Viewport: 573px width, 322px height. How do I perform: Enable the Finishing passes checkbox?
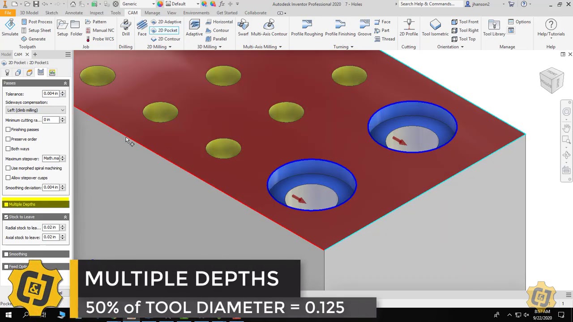pos(8,130)
